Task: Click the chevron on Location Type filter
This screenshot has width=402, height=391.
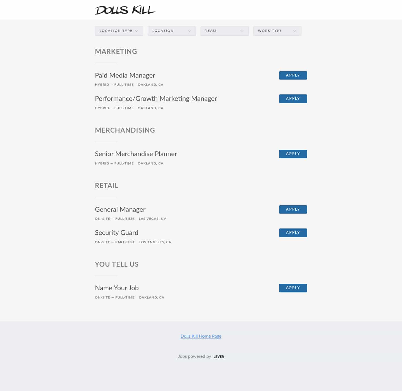Action: click(137, 31)
